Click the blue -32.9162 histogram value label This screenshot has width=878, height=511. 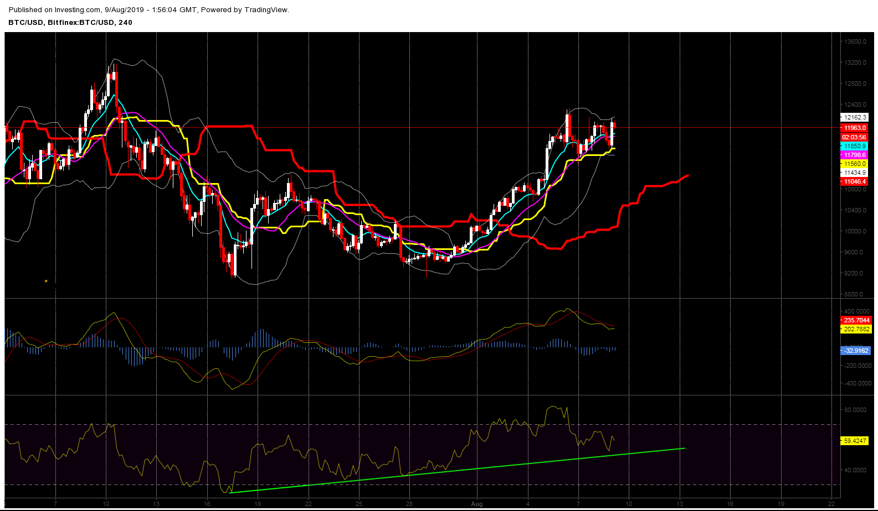pyautogui.click(x=856, y=351)
